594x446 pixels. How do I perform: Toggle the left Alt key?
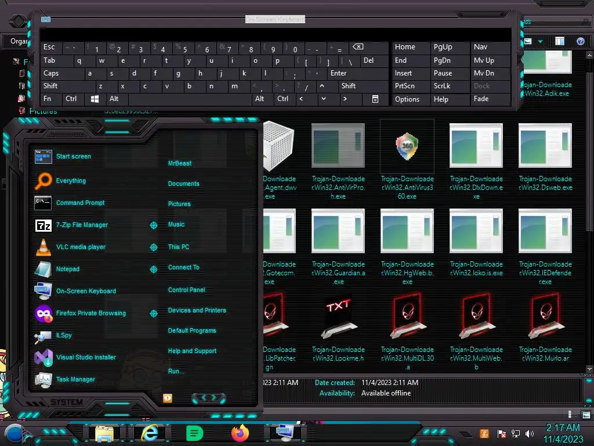pos(117,99)
